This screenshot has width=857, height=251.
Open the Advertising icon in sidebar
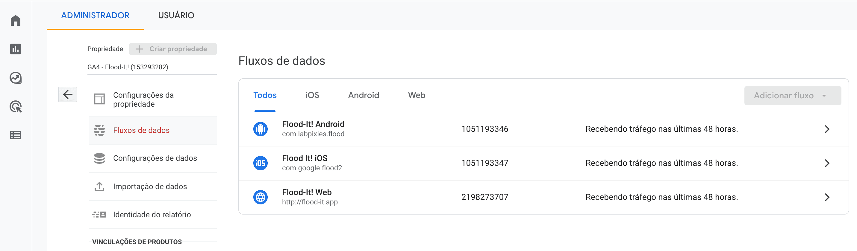tap(16, 107)
